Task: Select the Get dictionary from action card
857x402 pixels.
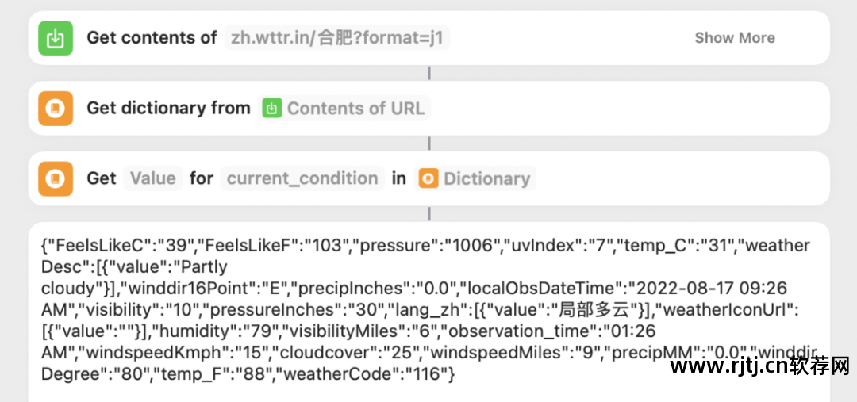Action: [429, 108]
